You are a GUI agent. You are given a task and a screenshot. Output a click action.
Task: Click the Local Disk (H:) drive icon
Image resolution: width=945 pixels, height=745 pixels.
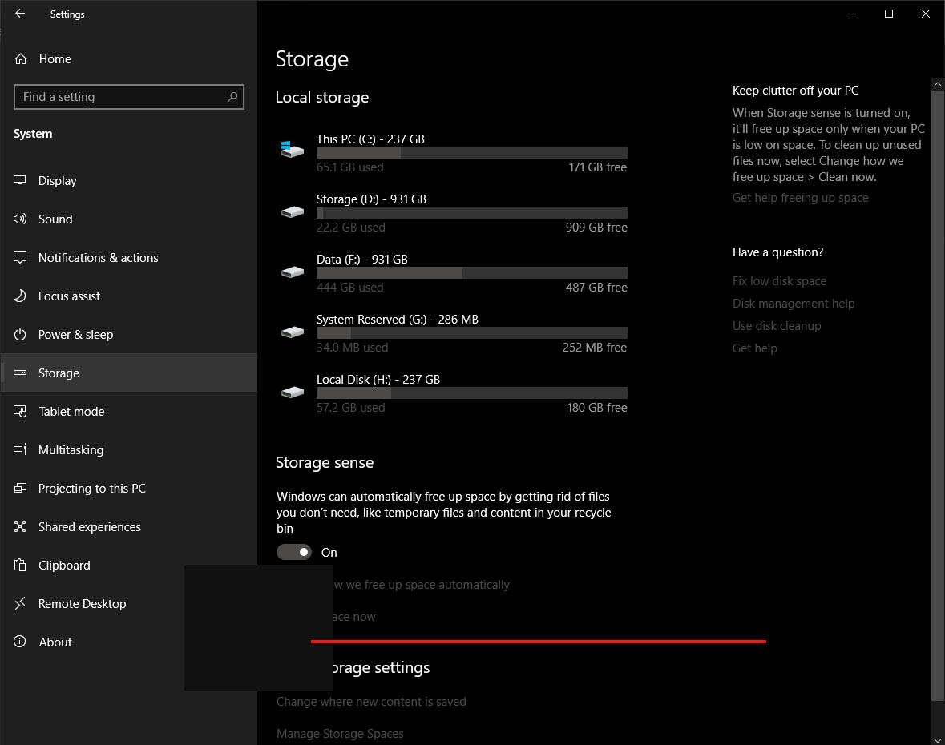tap(293, 393)
